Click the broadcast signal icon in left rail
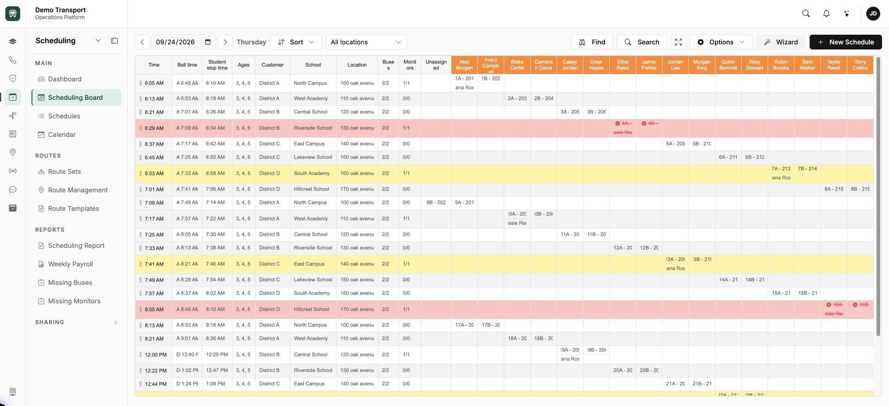Image resolution: width=889 pixels, height=406 pixels. tap(13, 171)
